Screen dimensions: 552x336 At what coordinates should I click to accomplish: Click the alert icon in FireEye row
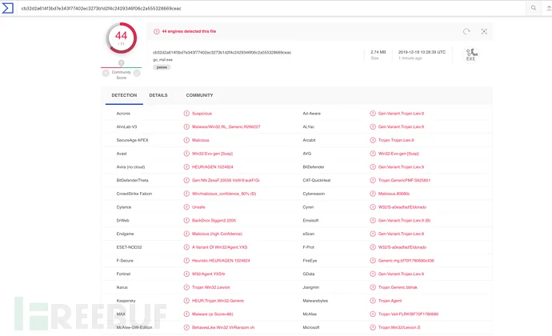click(373, 261)
